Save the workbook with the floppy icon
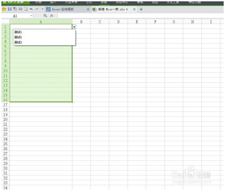This screenshot has width=225, height=191. pos(10,9)
